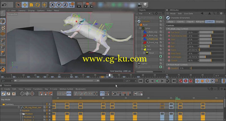Viewport: 226px width, 121px height.
Task: Click the axis L-shaped icon in left toolbar
Action: point(3,61)
